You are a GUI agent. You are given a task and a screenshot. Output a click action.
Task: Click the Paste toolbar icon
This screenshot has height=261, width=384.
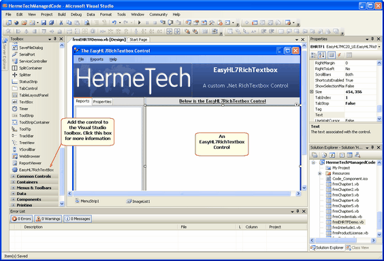tap(77, 22)
